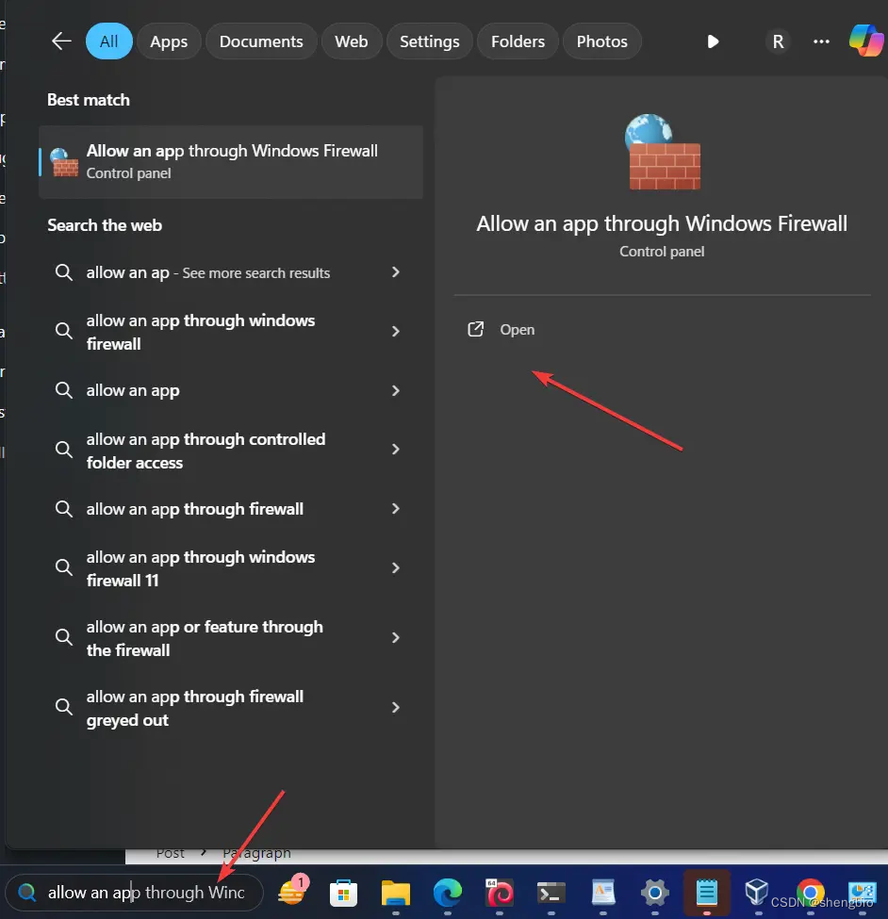Open Settings gear from the taskbar
The width and height of the screenshot is (888, 919).
coord(655,894)
